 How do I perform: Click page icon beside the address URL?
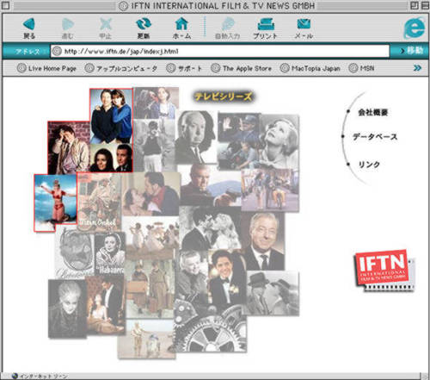[x=57, y=51]
